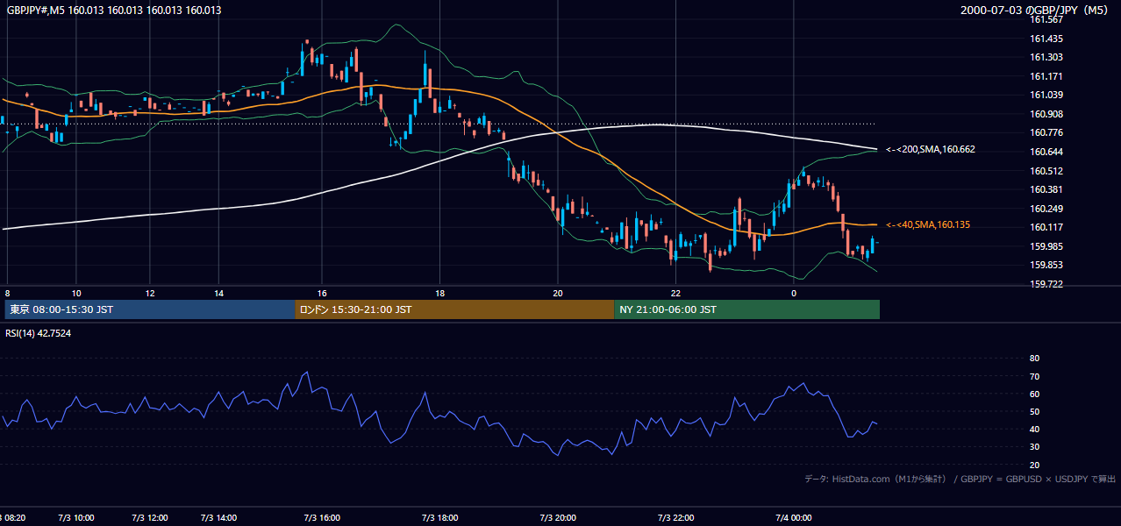Click price axis value 159.985
This screenshot has width=1121, height=526.
[1046, 246]
